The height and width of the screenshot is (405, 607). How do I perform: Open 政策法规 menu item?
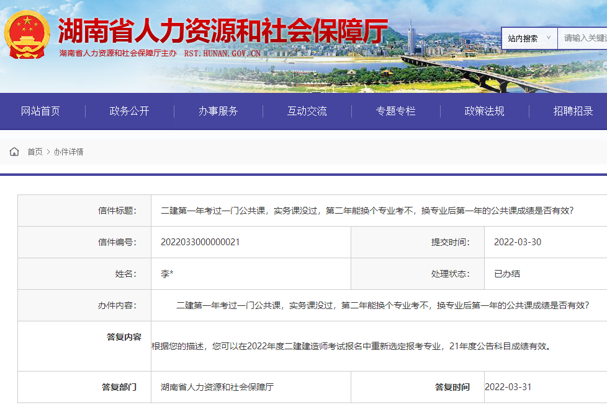point(484,111)
